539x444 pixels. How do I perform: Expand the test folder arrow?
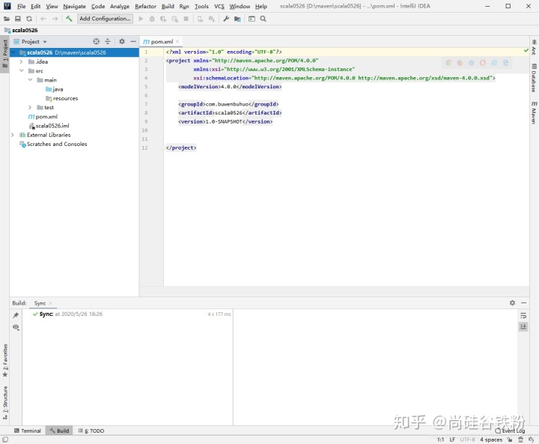click(x=30, y=107)
